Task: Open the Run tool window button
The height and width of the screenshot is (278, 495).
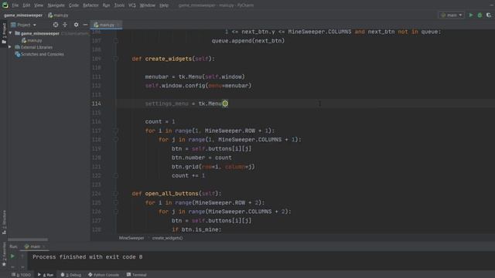Action: click(46, 275)
